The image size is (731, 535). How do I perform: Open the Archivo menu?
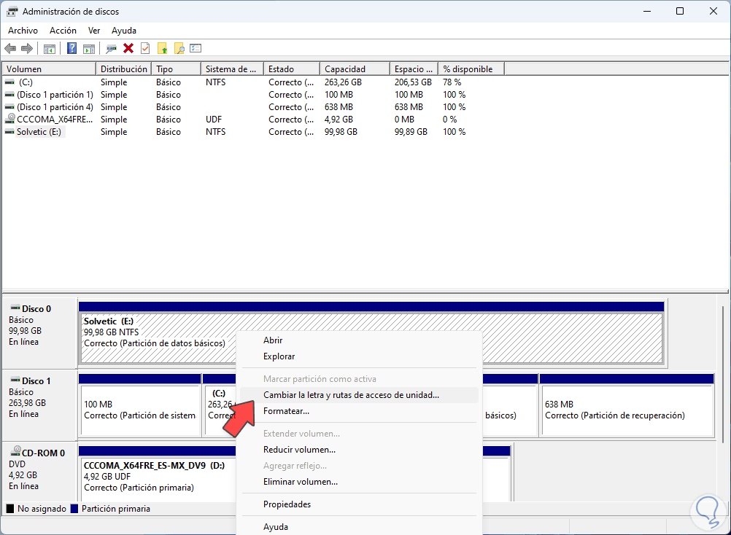coord(23,31)
